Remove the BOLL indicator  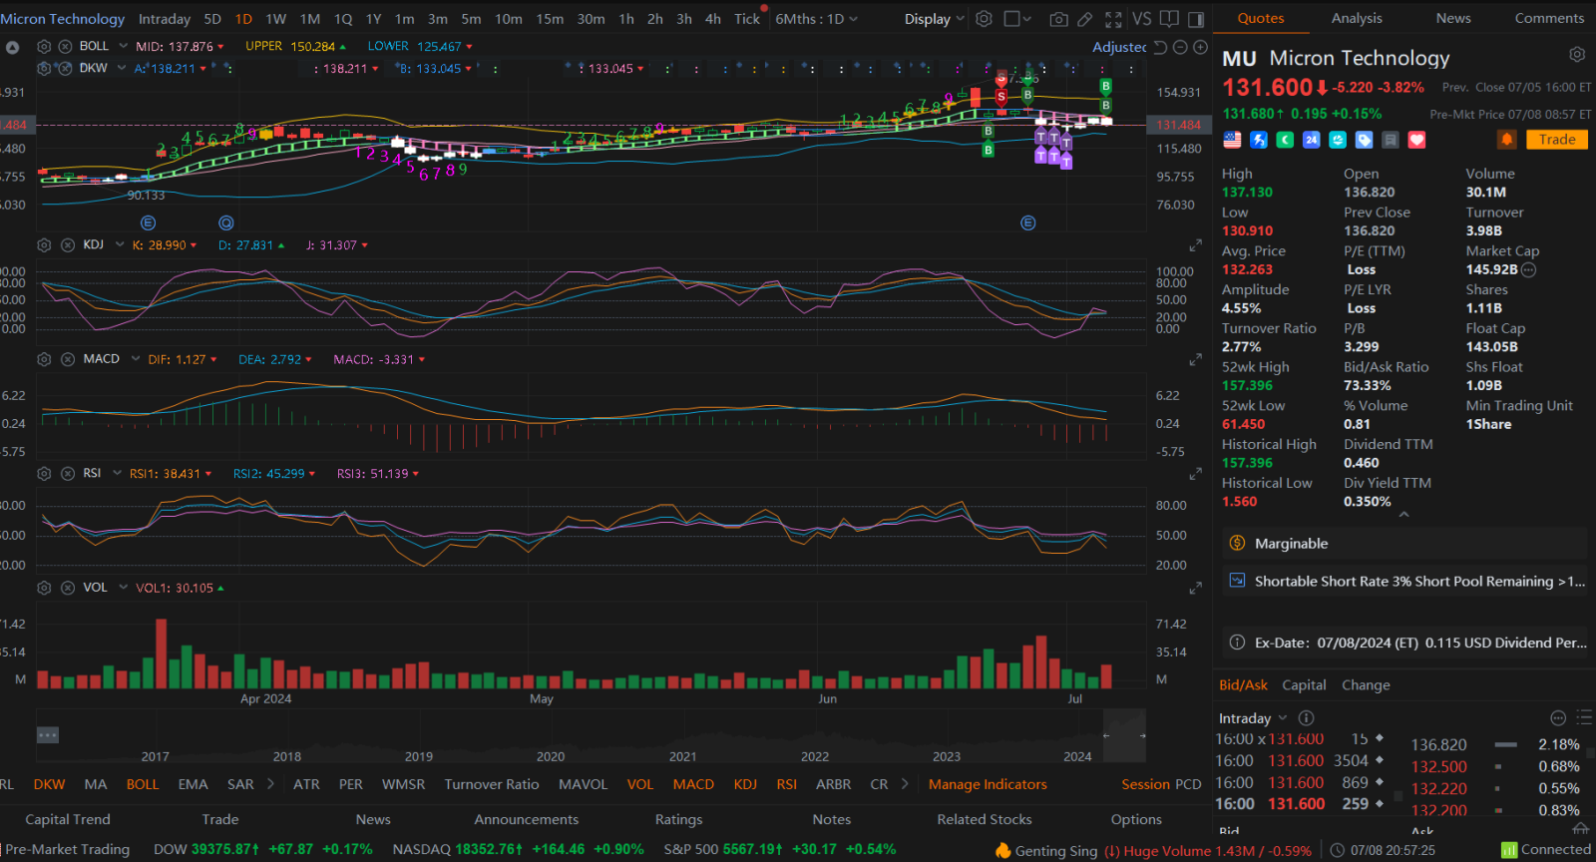point(65,47)
